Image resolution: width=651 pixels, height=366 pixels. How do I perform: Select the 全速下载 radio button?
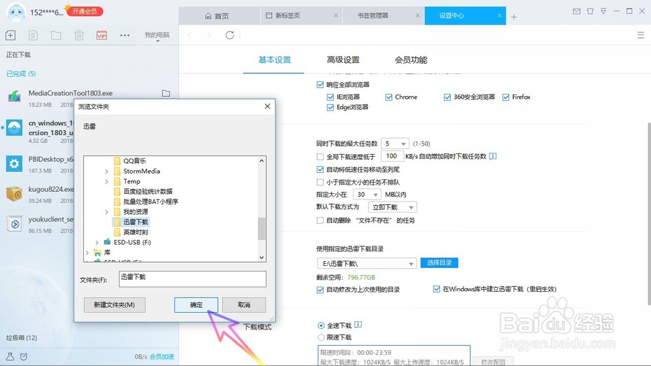point(321,326)
